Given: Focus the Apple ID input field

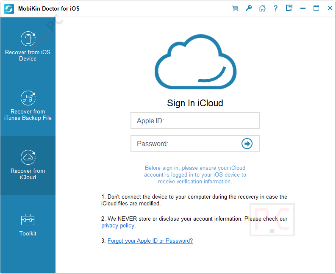Looking at the screenshot, I should 195,121.
